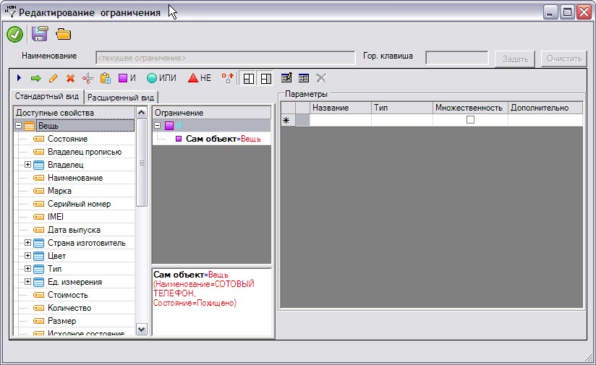Image resolution: width=596 pixels, height=365 pixels.
Task: Click the Гор. клавиша input field
Action: [x=457, y=58]
